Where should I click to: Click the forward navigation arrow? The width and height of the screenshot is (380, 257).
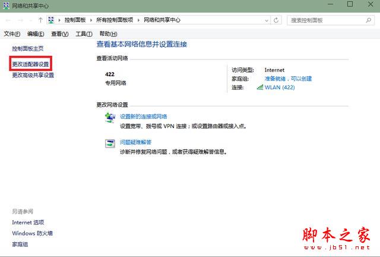tap(20, 20)
